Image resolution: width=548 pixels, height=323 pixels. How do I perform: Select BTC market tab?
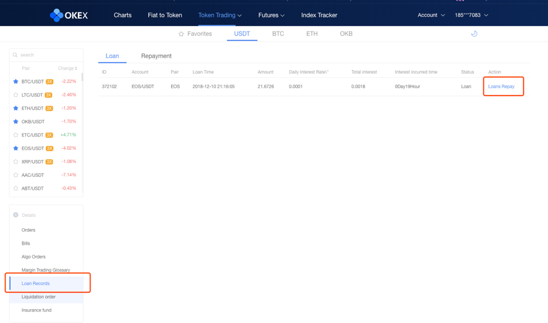coord(278,34)
